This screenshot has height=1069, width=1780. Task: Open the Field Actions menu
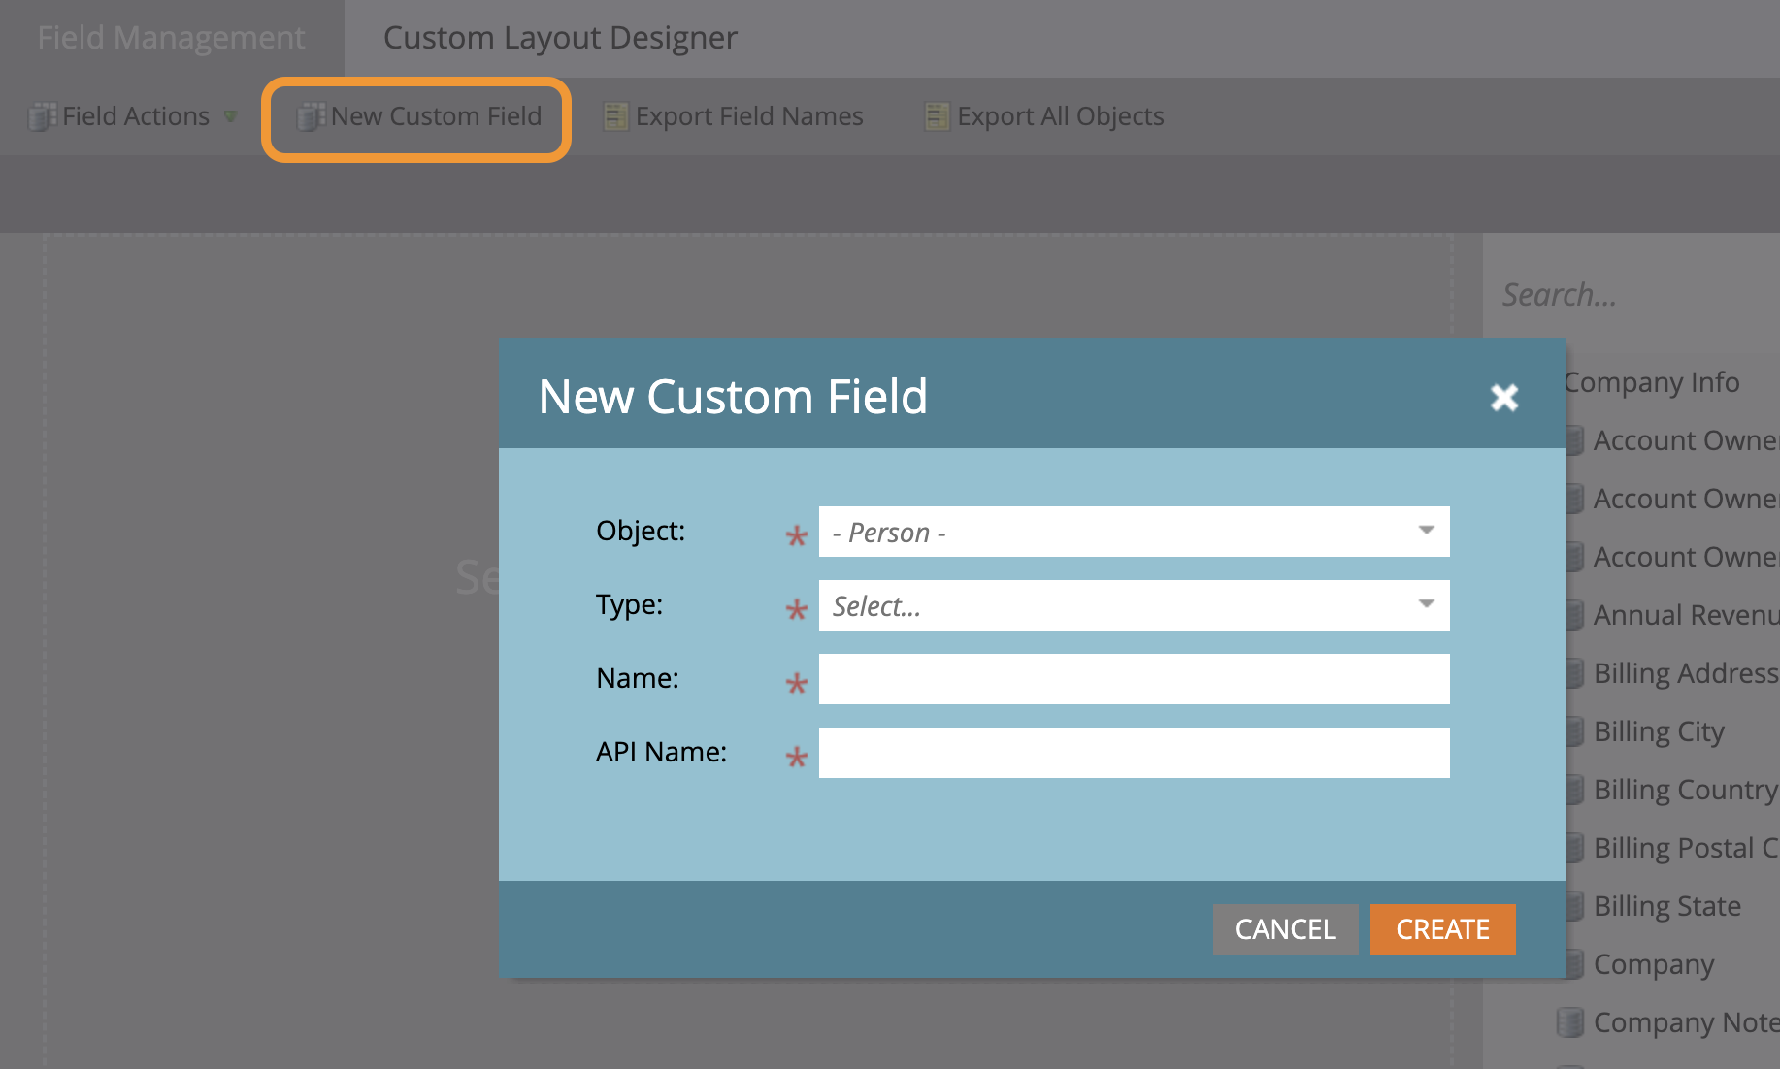tap(133, 116)
